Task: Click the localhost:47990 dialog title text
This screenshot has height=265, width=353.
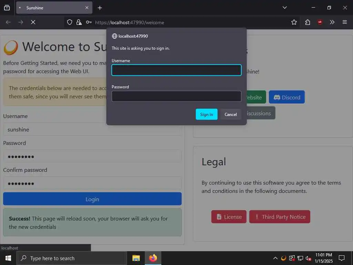Action: click(133, 36)
